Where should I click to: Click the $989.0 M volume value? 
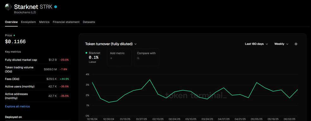50,69
